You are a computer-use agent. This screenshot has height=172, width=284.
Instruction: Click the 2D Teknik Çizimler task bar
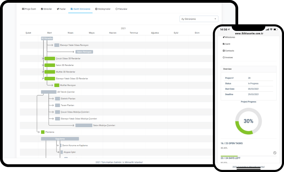pyautogui.click(x=49, y=92)
